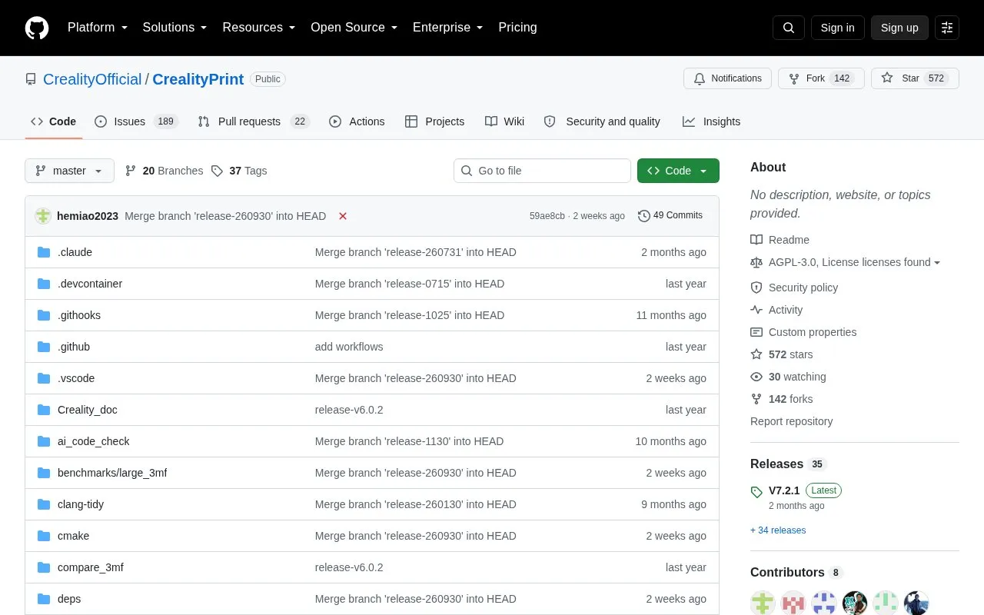Viewport: 984px width, 615px height.
Task: View the 49 Commits history
Action: [x=670, y=216]
